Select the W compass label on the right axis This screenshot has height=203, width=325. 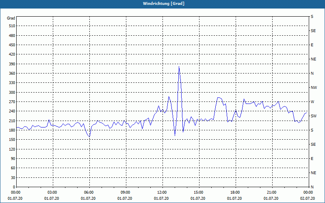pos(312,102)
